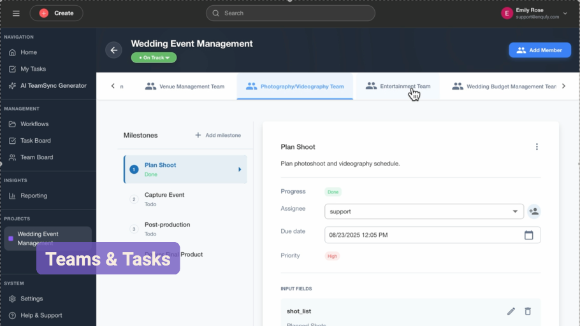Click the Workflows folder icon

click(x=12, y=124)
